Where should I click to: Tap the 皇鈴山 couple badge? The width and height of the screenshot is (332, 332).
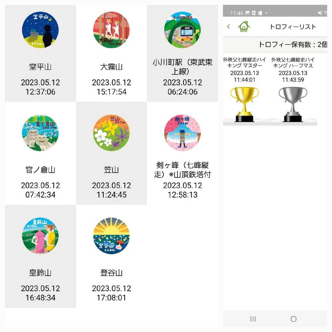(x=40, y=236)
